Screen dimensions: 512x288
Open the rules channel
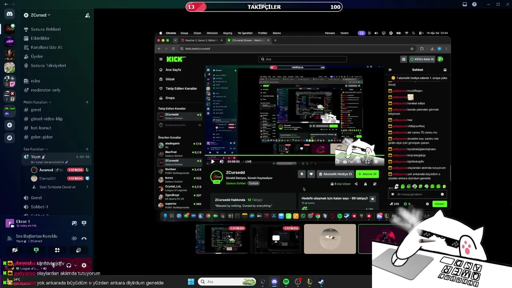(56, 81)
